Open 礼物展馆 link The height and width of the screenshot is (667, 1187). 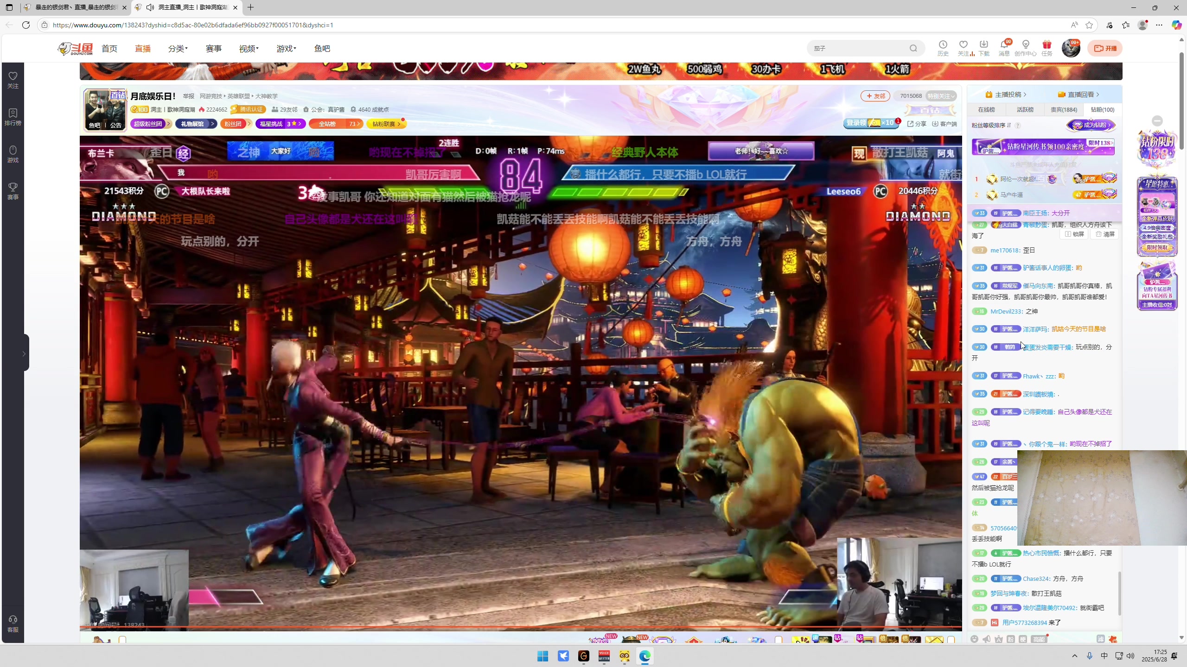click(x=196, y=124)
